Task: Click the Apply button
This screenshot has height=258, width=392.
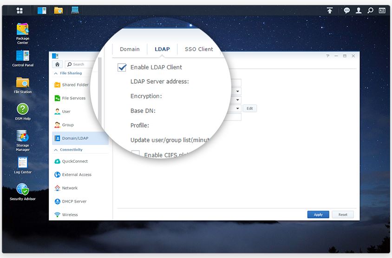Action: [x=318, y=215]
